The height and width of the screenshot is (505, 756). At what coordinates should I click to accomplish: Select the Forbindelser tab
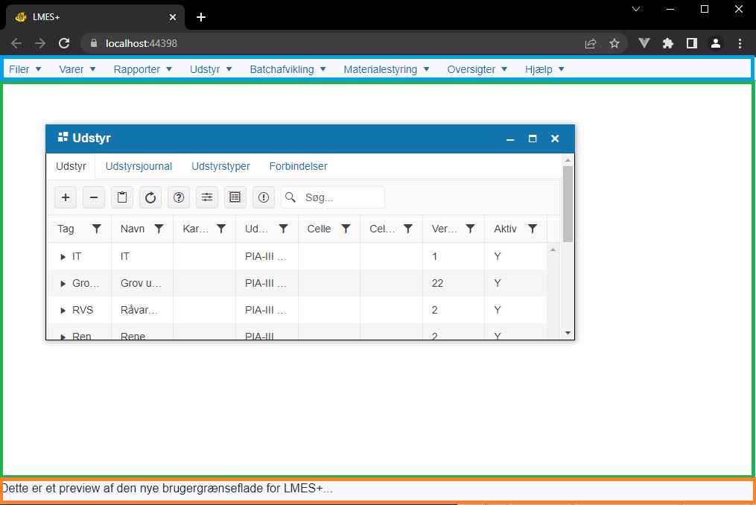(x=298, y=166)
